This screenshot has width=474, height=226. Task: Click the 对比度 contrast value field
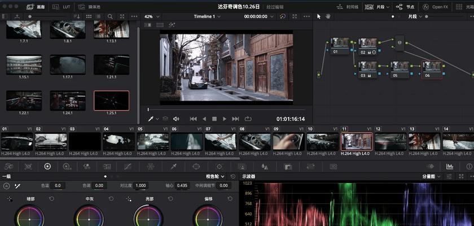(x=141, y=185)
